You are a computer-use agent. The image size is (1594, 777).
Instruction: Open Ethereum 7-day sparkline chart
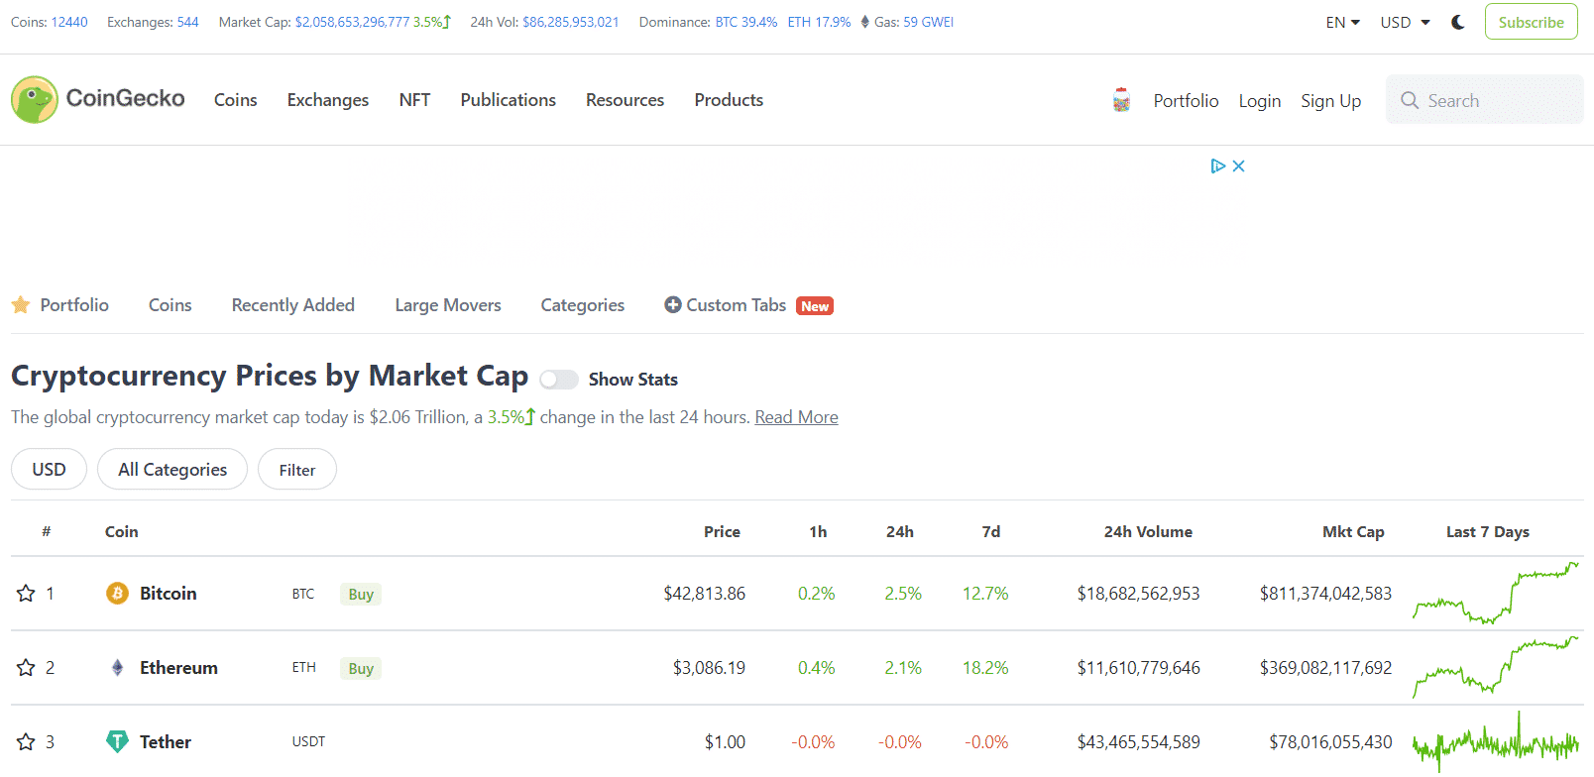[1496, 667]
